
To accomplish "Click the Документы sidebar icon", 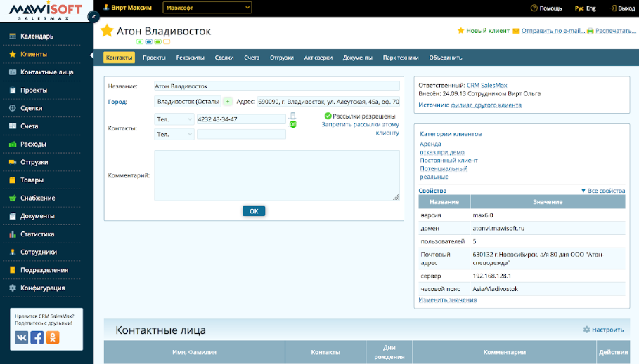I will tap(13, 216).
